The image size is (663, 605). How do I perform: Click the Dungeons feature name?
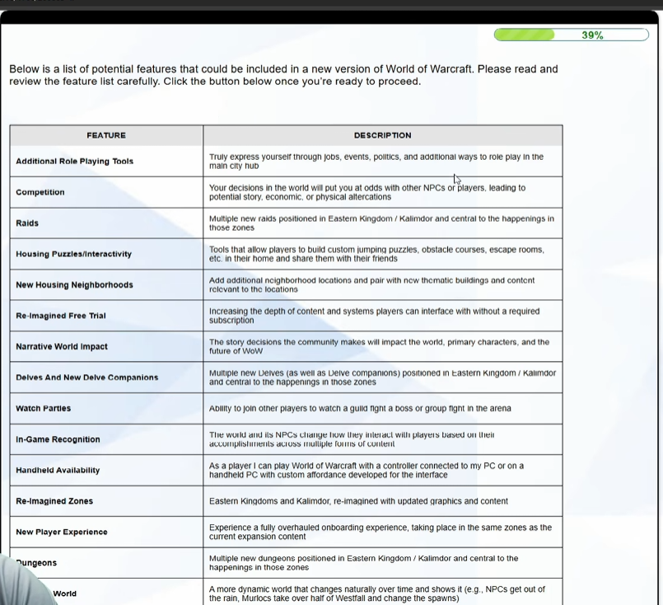(x=36, y=563)
